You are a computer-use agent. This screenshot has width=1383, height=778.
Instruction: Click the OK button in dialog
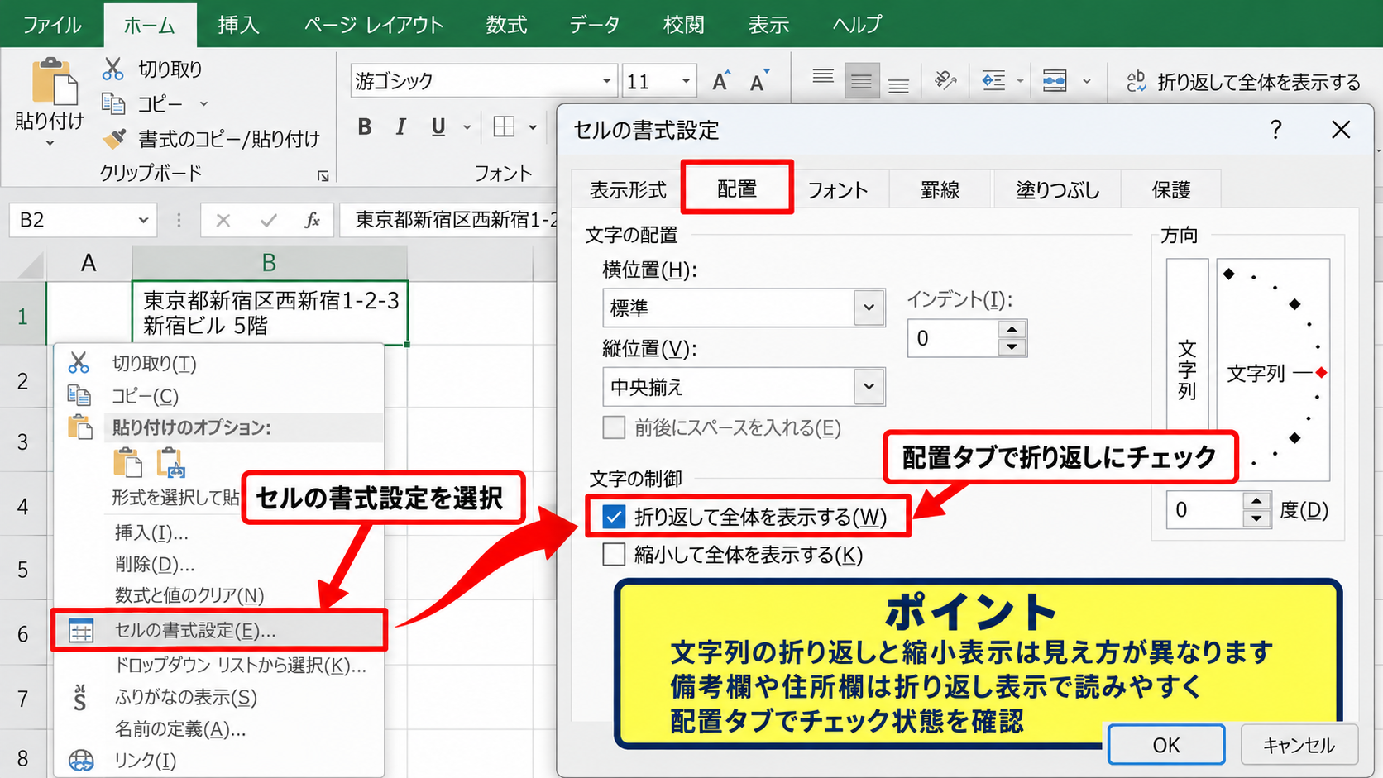(1166, 745)
